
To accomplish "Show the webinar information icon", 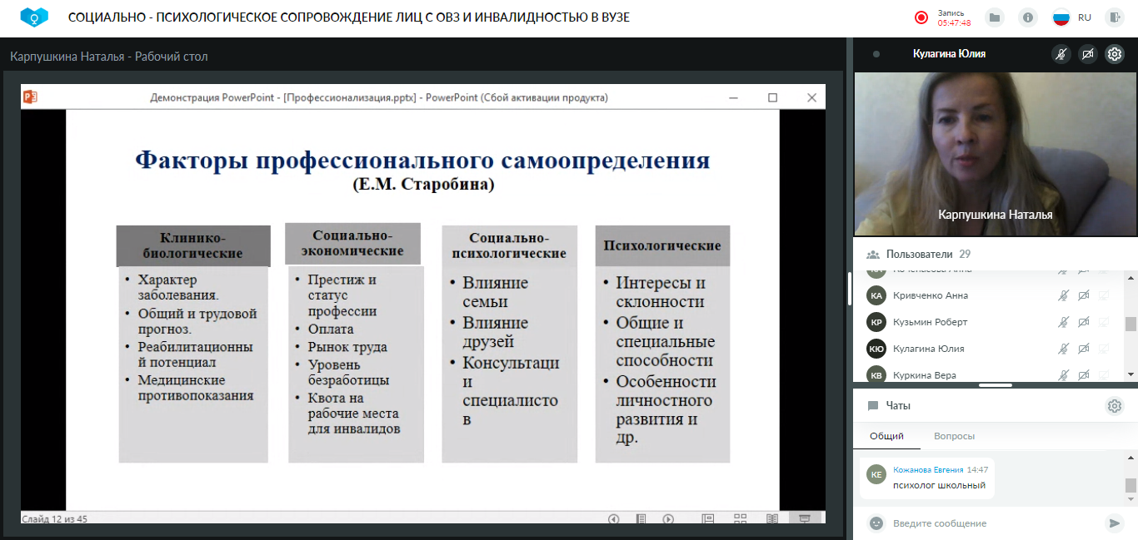I will [x=1029, y=17].
